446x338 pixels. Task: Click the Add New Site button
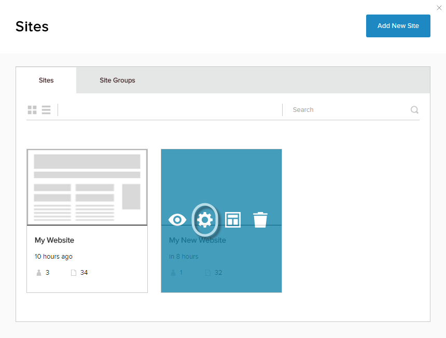[398, 26]
